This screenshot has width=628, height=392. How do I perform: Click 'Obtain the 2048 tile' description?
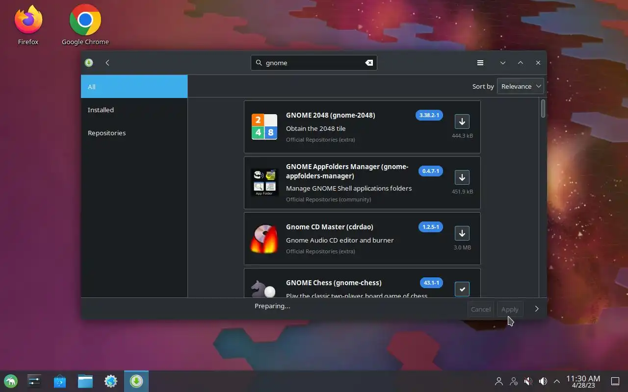315,128
